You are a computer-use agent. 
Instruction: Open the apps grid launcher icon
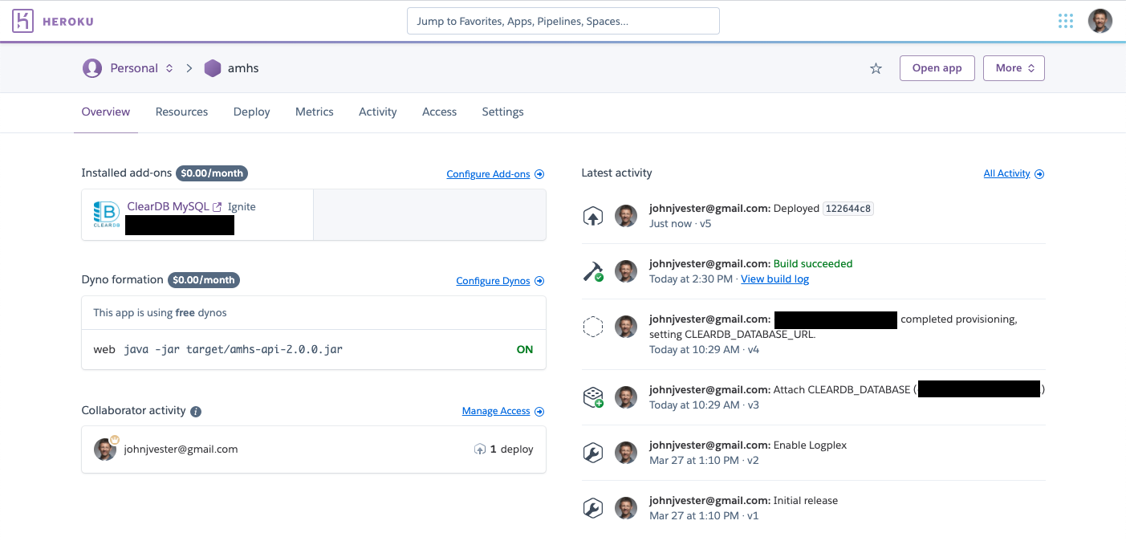(1066, 21)
